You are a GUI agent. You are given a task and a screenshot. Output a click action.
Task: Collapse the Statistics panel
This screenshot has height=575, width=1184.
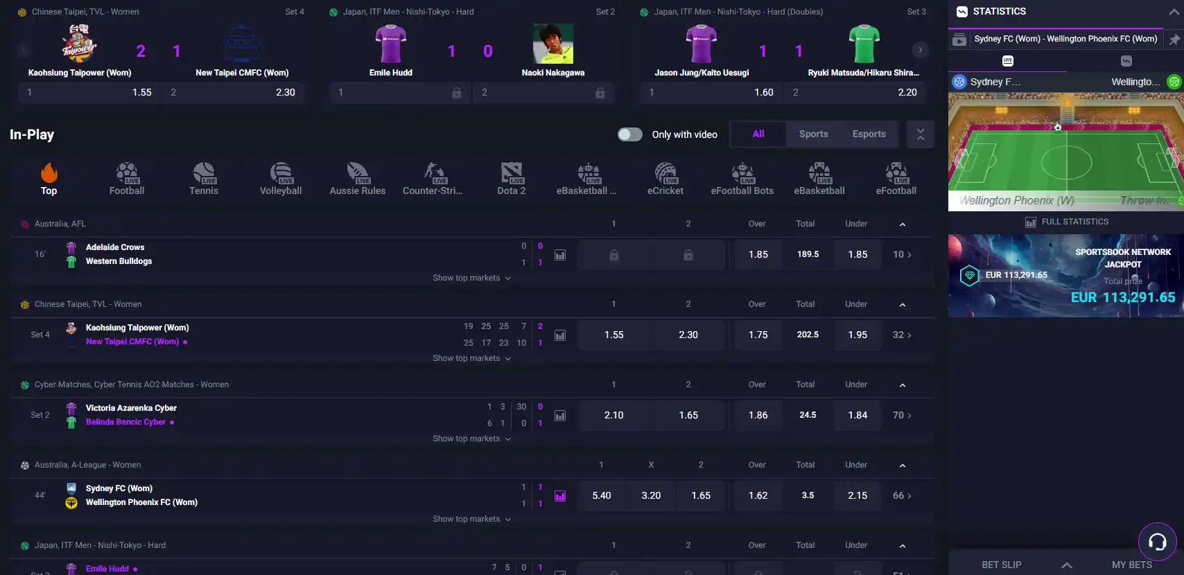coord(1174,12)
